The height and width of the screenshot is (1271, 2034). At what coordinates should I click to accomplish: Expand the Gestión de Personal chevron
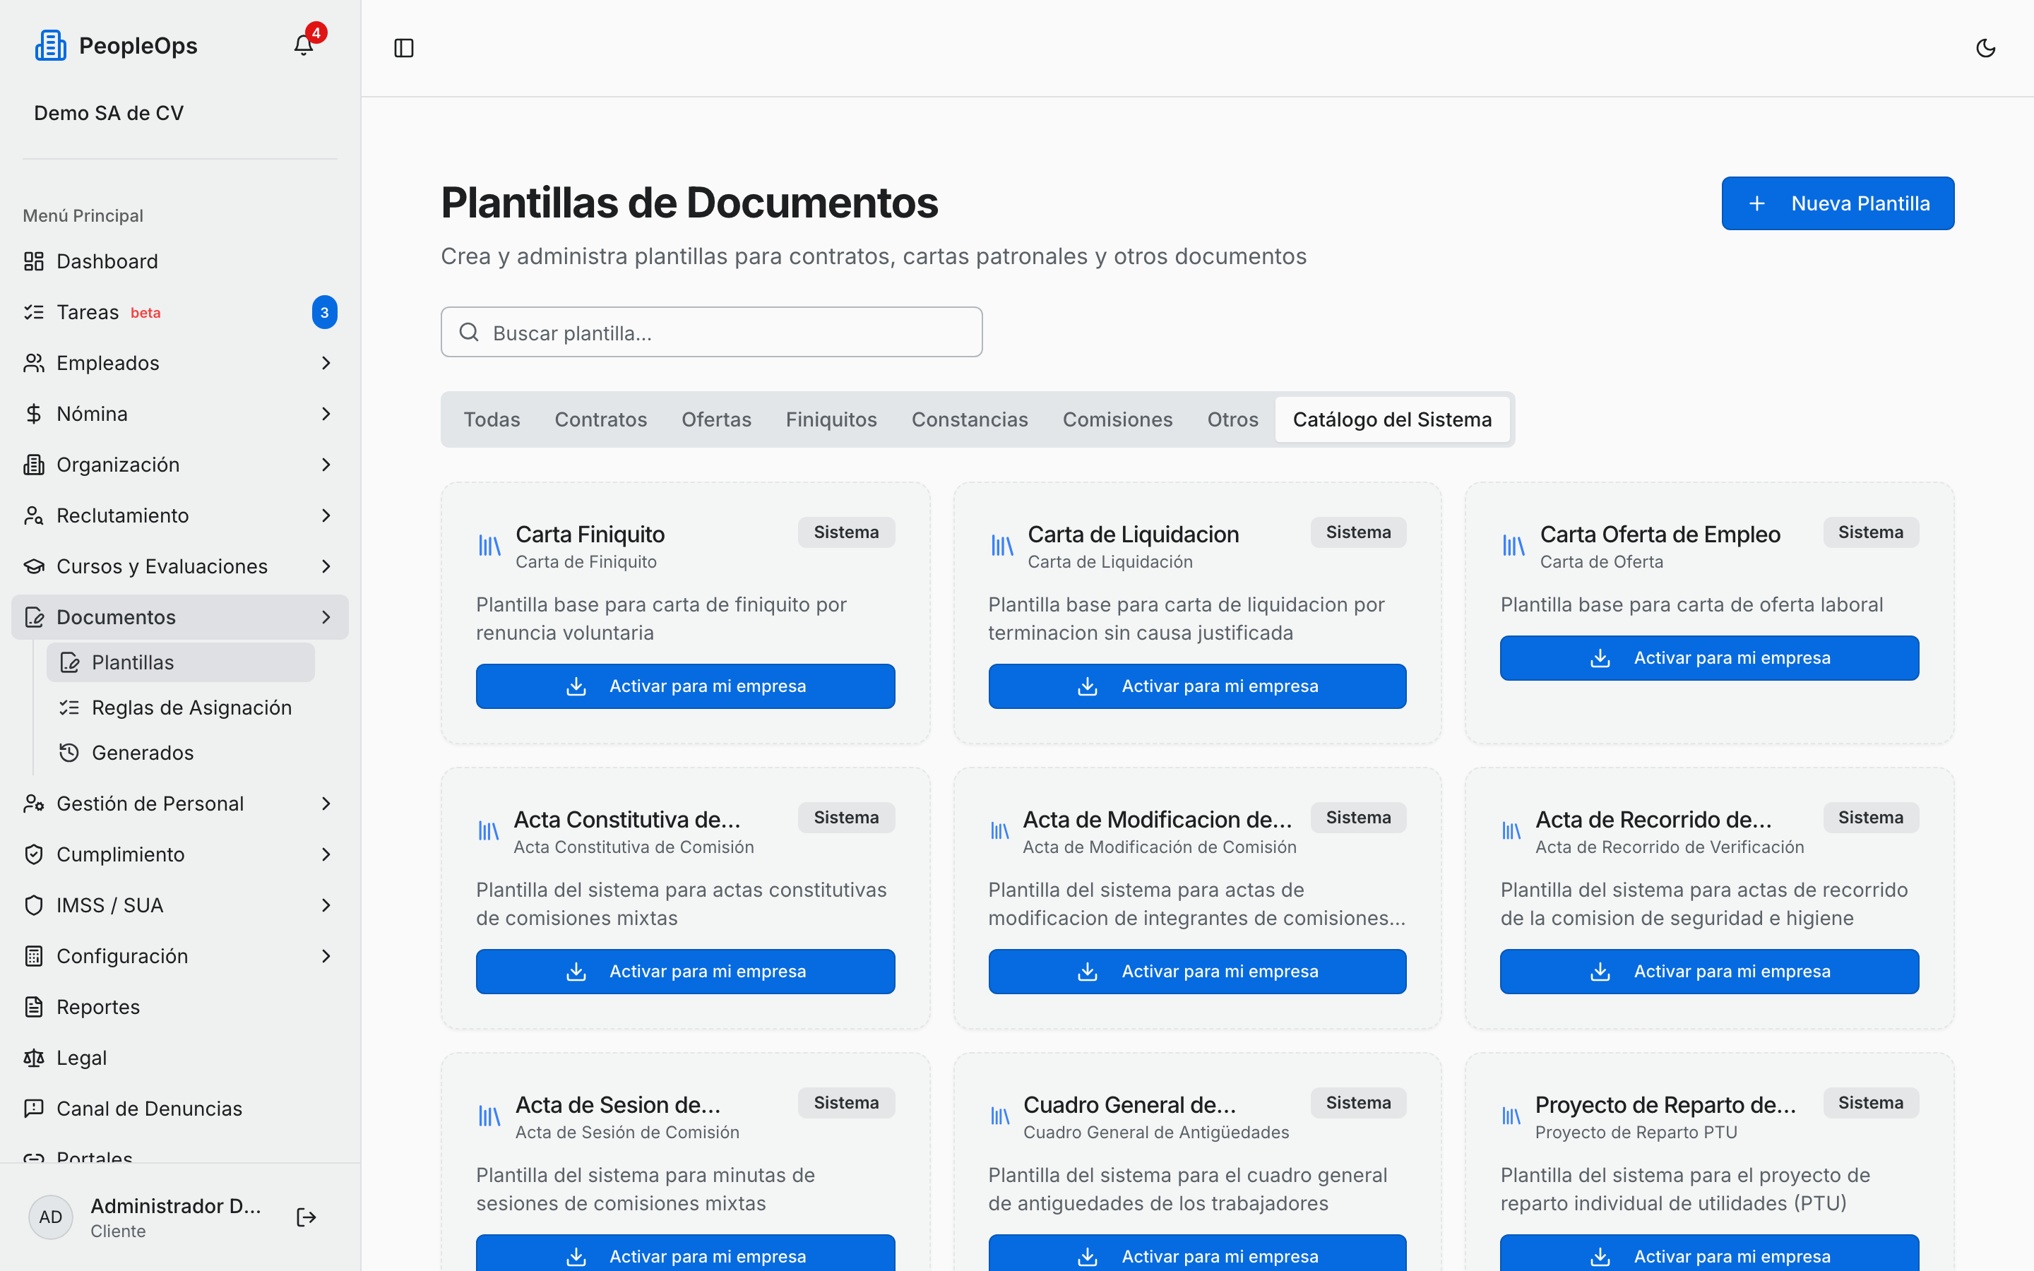pyautogui.click(x=326, y=804)
